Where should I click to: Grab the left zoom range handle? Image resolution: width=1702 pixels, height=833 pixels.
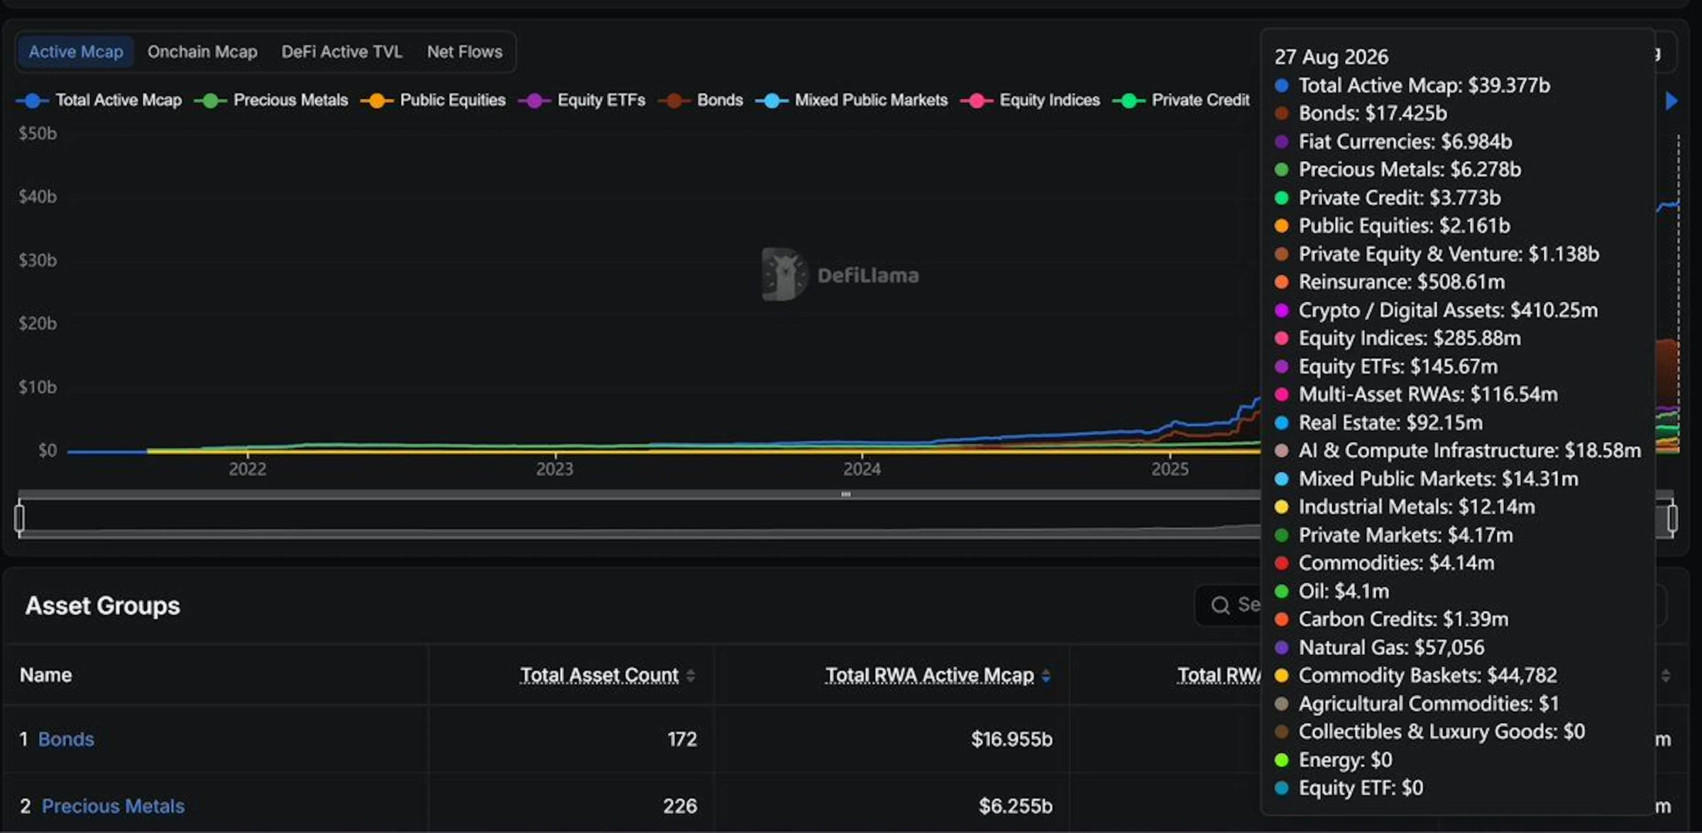pos(20,518)
